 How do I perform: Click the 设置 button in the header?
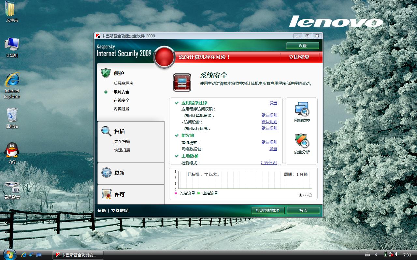pyautogui.click(x=303, y=45)
